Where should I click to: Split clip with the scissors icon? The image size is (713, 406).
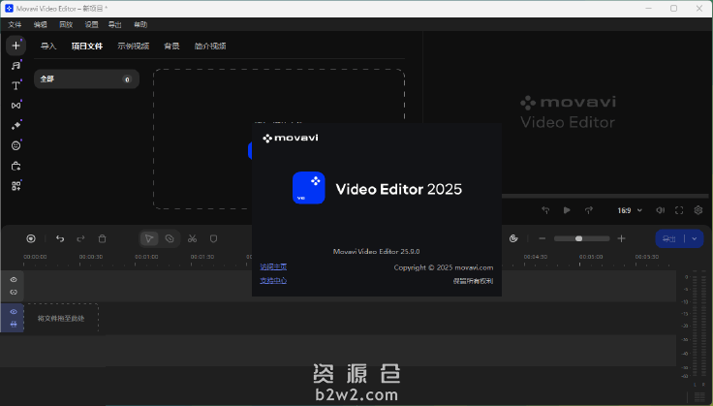tap(193, 238)
